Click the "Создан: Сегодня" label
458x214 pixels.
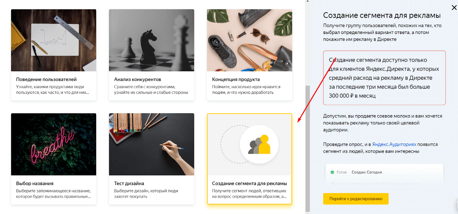coord(367,172)
